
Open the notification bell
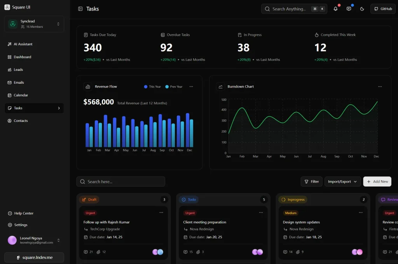(x=335, y=9)
